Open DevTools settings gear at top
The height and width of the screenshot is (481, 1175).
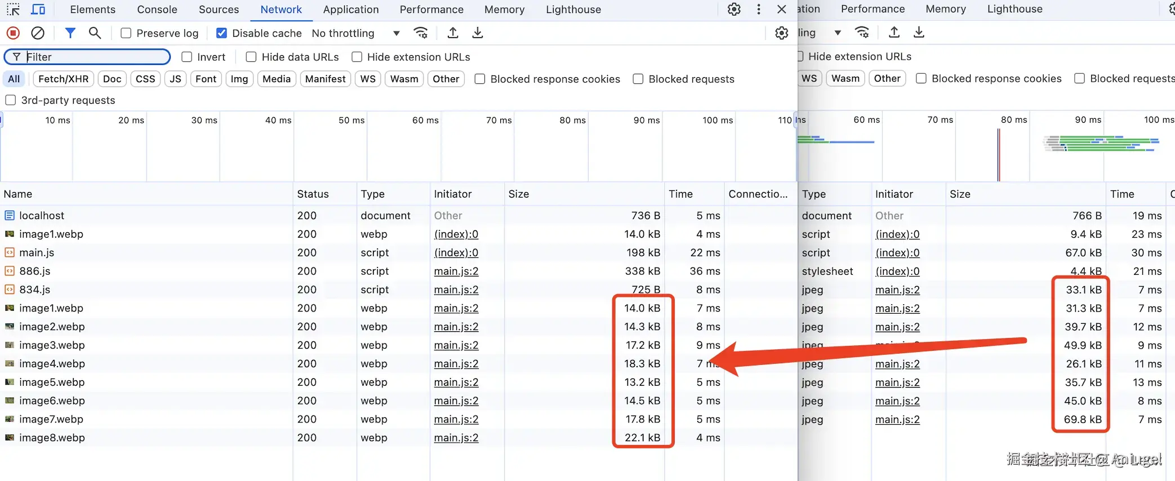tap(734, 10)
